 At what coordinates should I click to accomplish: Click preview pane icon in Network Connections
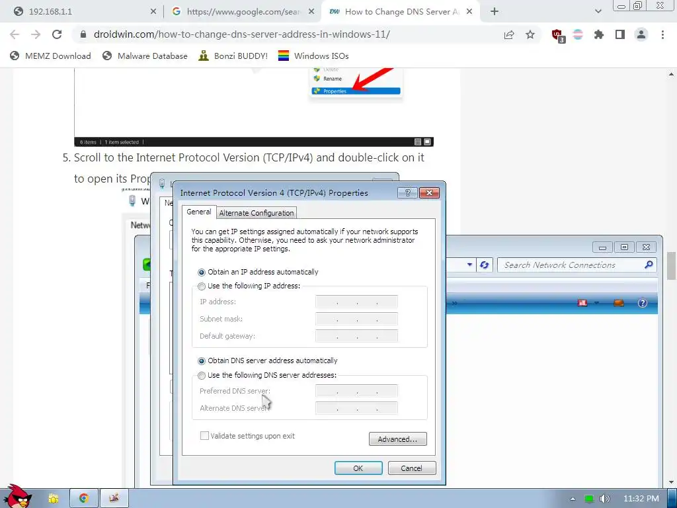pyautogui.click(x=619, y=303)
